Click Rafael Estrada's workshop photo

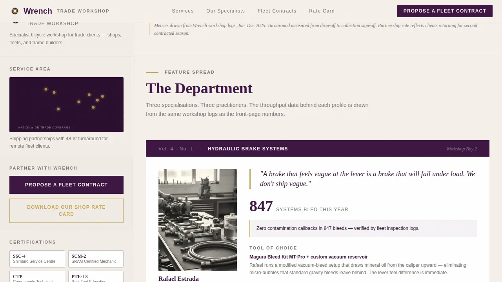tap(198, 220)
